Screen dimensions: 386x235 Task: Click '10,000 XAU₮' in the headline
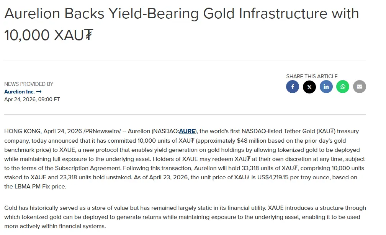pyautogui.click(x=49, y=35)
